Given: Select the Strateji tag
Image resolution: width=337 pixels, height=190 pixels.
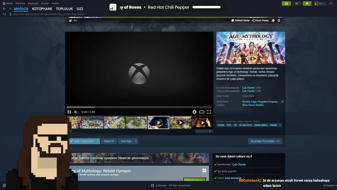Looking at the screenshot, I should click(221, 125).
